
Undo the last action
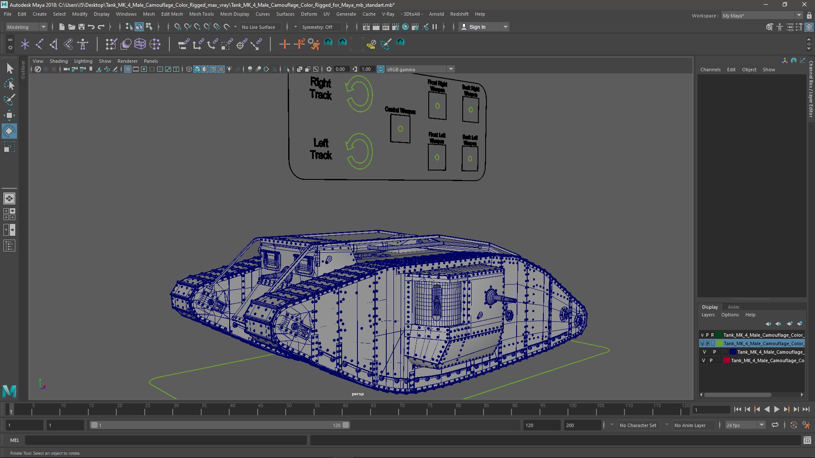point(91,27)
